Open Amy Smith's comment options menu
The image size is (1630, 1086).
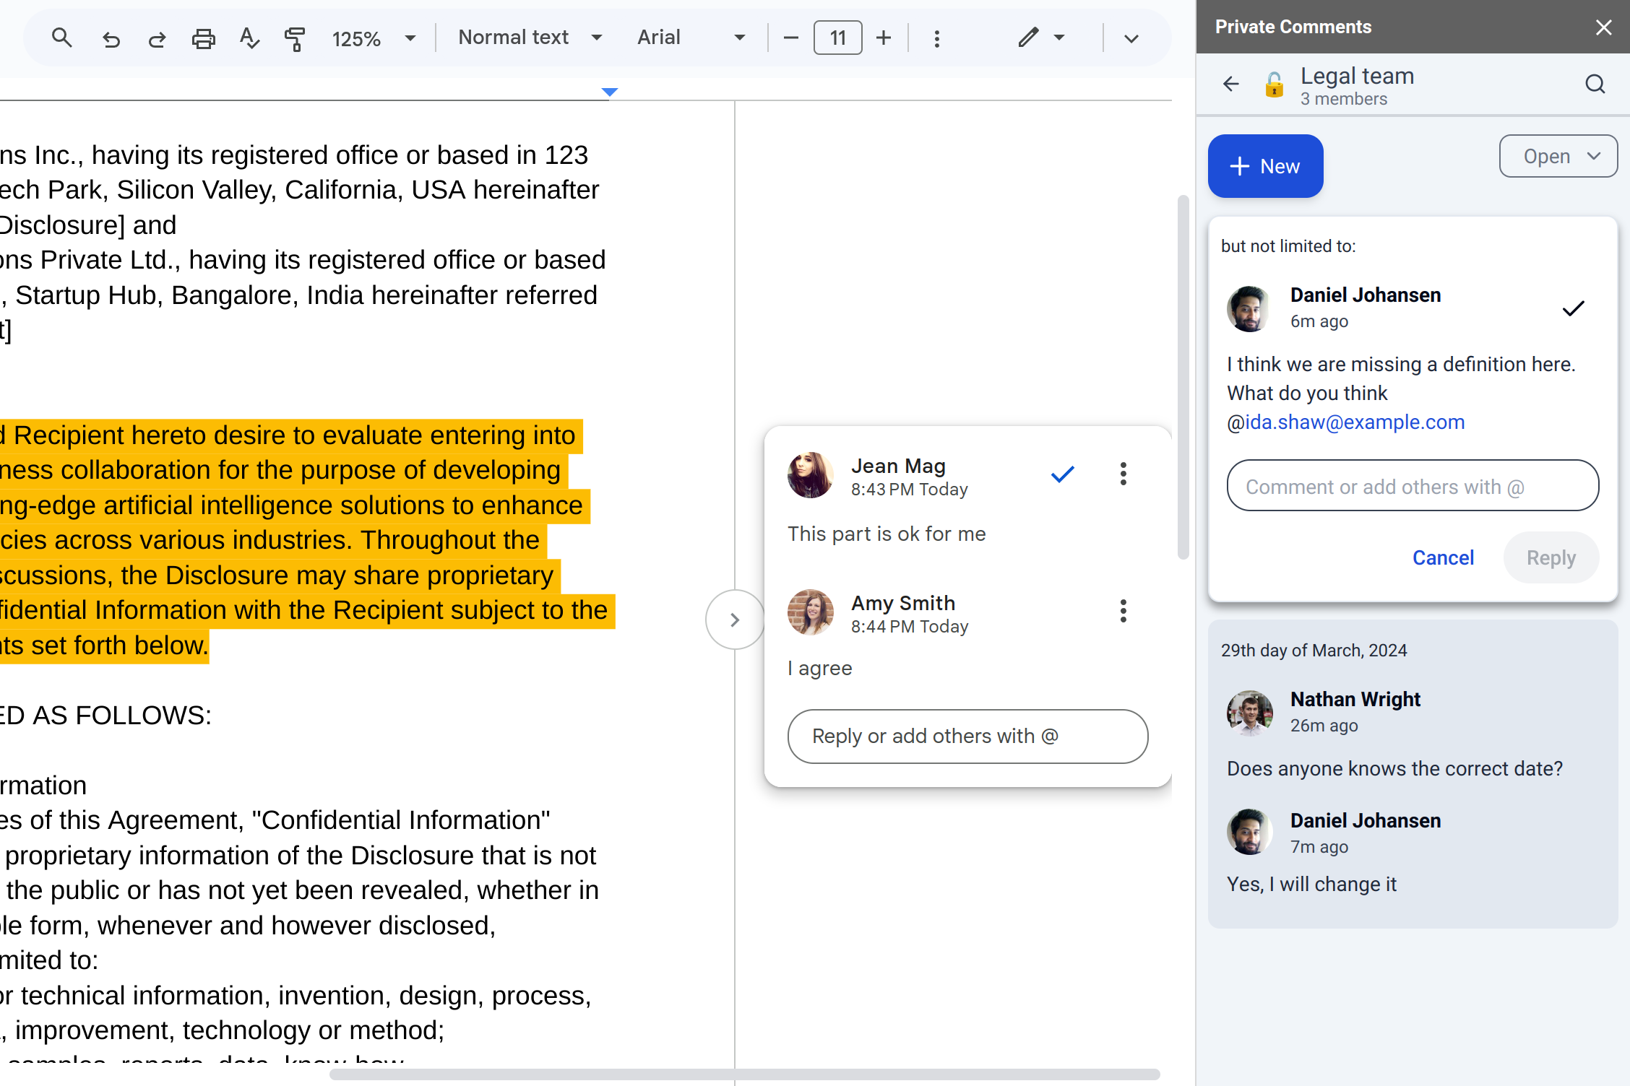pyautogui.click(x=1123, y=611)
